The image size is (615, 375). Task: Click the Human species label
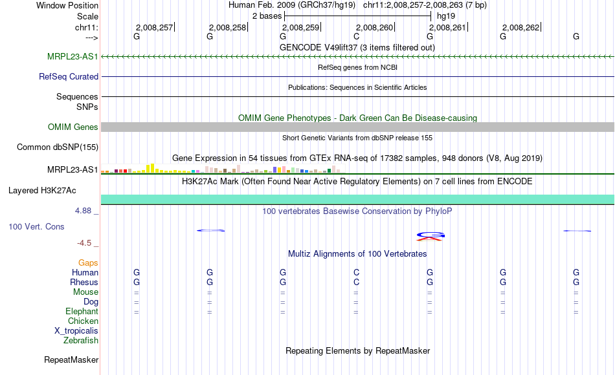tap(85, 272)
